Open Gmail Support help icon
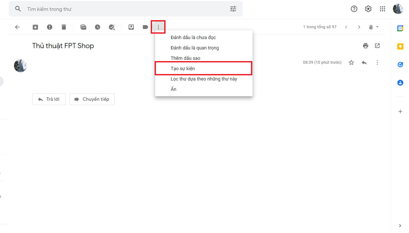Image resolution: width=409 pixels, height=233 pixels. point(354,9)
